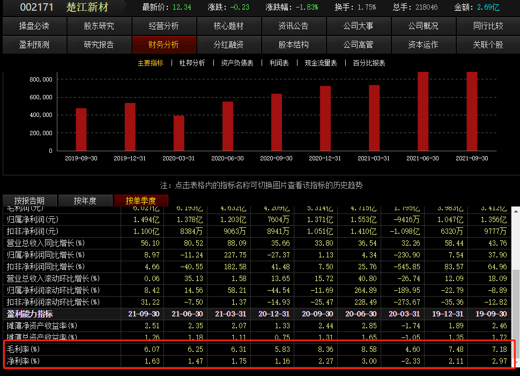The width and height of the screenshot is (520, 376).
Task: Open the 公司高管 section
Action: tap(358, 45)
